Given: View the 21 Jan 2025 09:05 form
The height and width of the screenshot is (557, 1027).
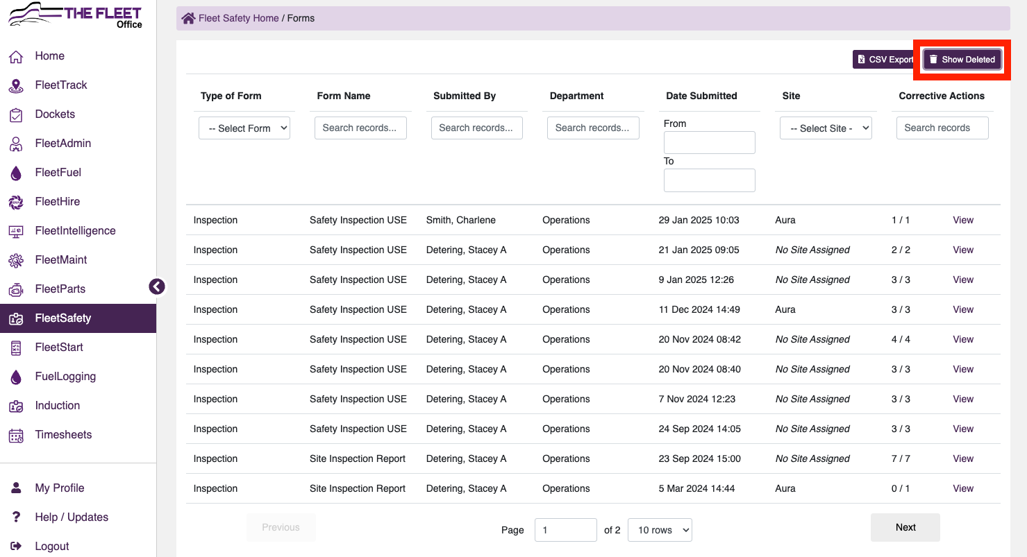Looking at the screenshot, I should pyautogui.click(x=963, y=250).
